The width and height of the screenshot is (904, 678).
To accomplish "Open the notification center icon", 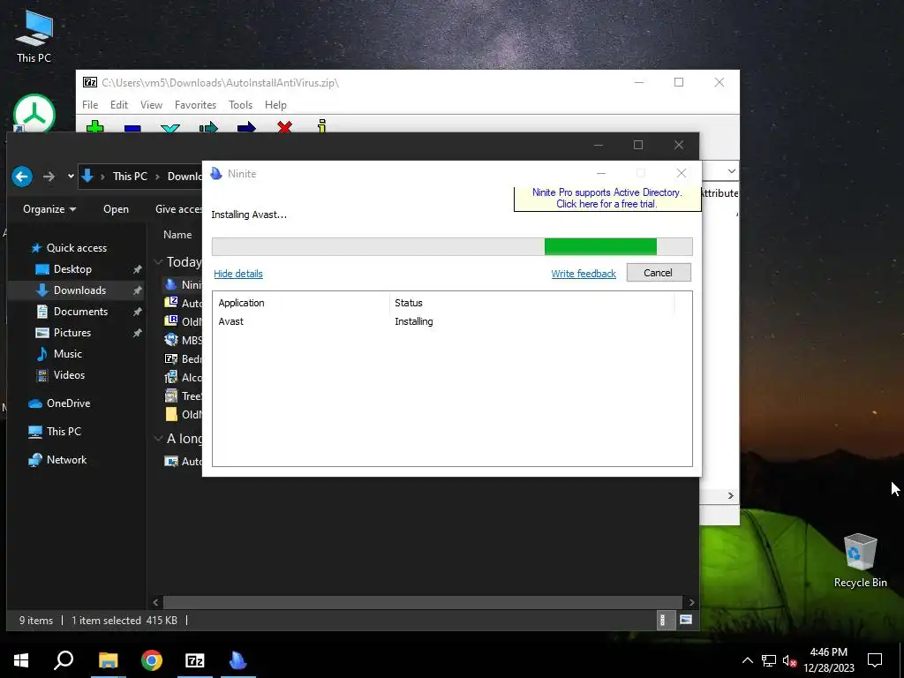I will click(x=875, y=660).
